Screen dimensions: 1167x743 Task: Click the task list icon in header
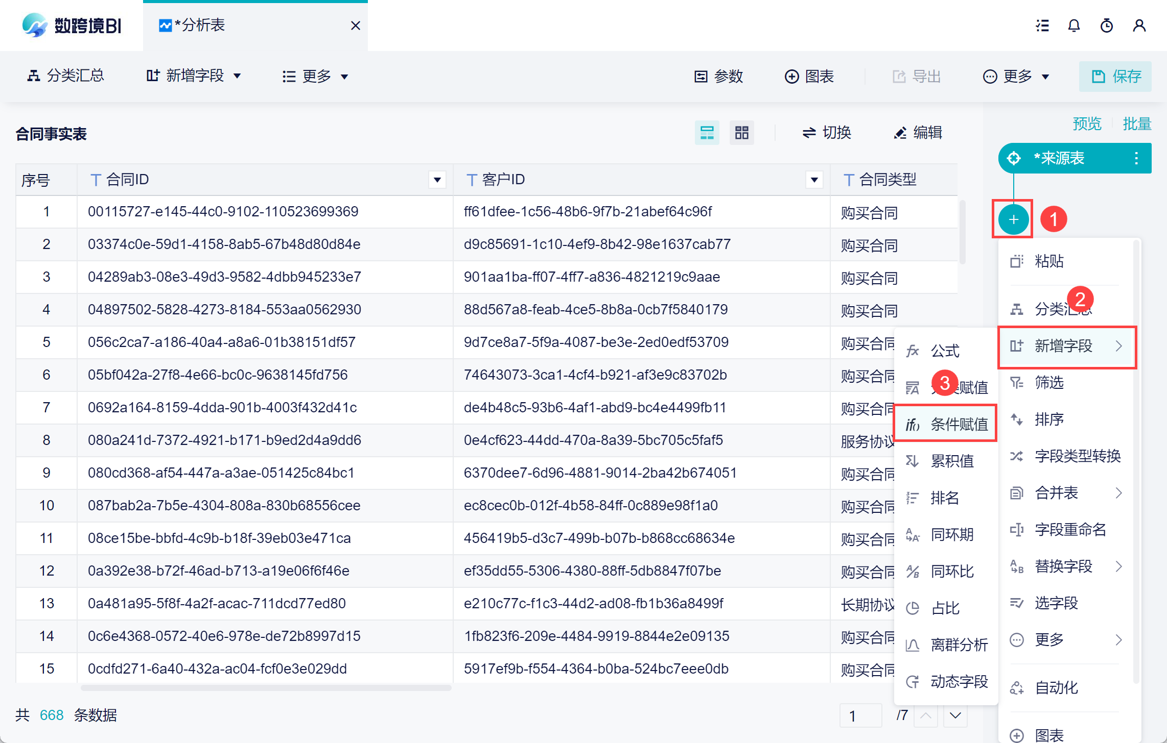(x=1042, y=26)
